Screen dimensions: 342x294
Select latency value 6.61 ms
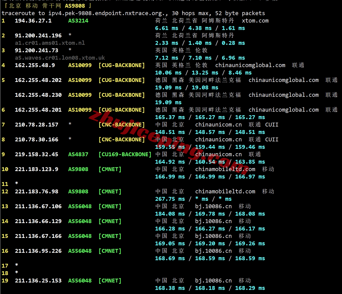(167, 28)
